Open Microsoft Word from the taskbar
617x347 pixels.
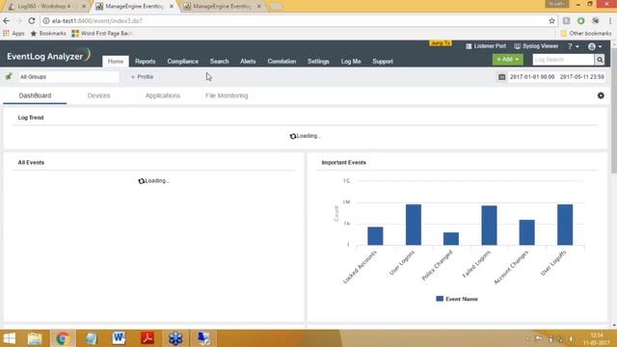click(119, 338)
